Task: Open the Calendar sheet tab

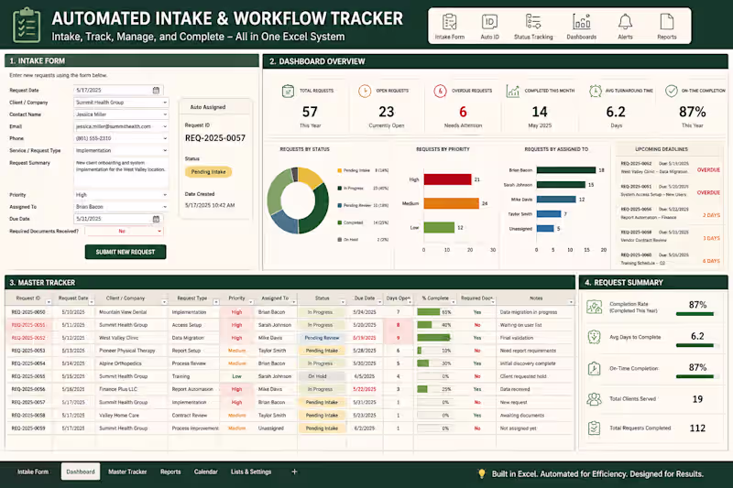Action: 205,472
